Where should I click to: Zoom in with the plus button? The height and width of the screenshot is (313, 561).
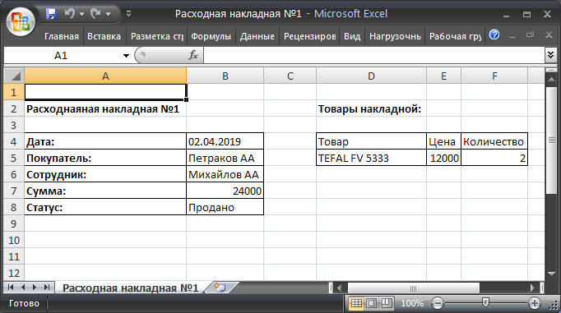(x=535, y=303)
